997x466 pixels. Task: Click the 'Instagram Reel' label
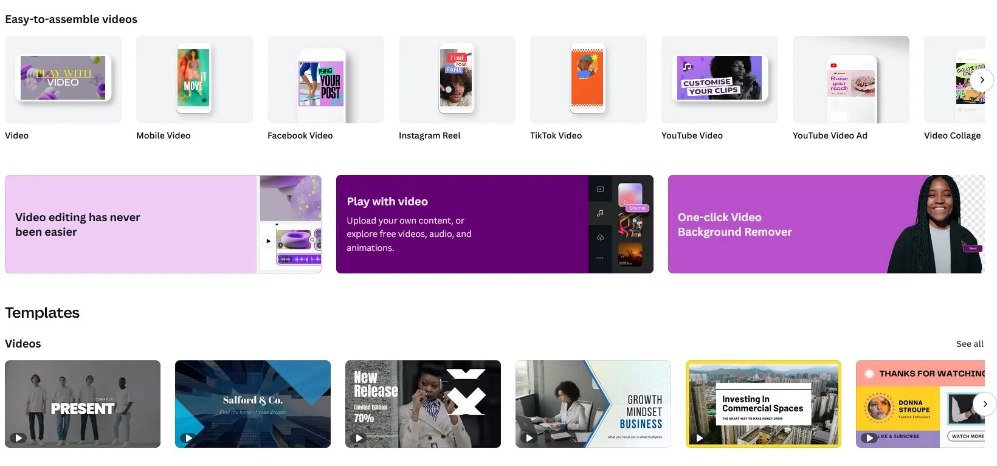click(x=430, y=135)
